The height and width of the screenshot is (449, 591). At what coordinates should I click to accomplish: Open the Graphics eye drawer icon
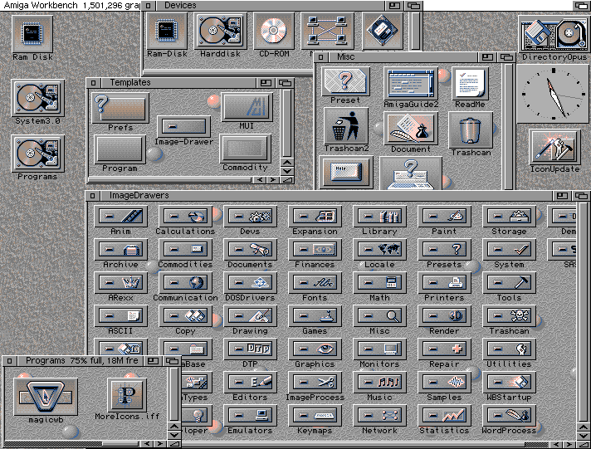tap(315, 349)
